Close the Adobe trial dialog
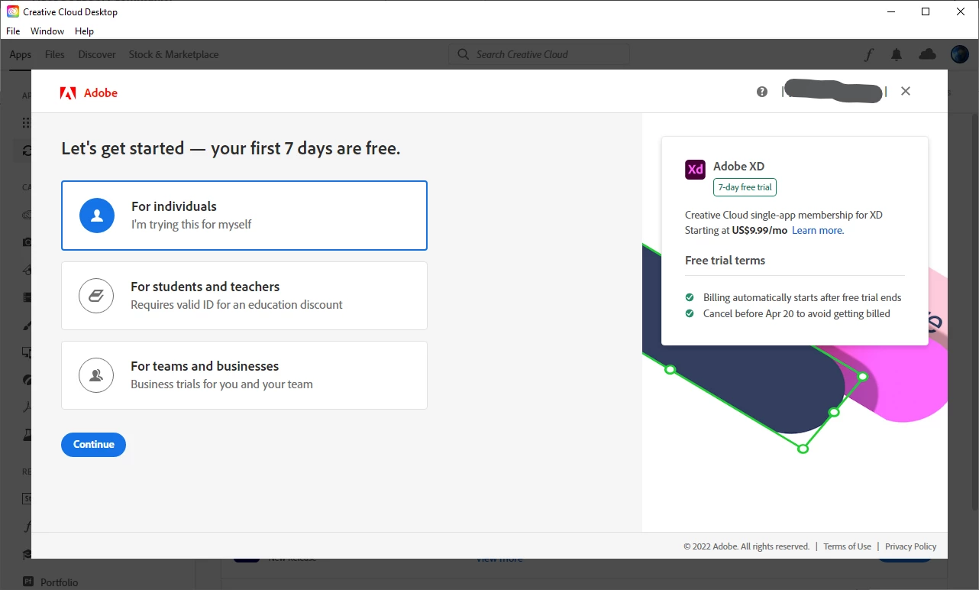Screen dimensions: 979x590 (x=906, y=91)
